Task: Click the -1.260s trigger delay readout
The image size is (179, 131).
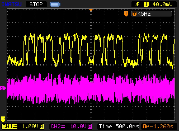Action: click(162, 127)
